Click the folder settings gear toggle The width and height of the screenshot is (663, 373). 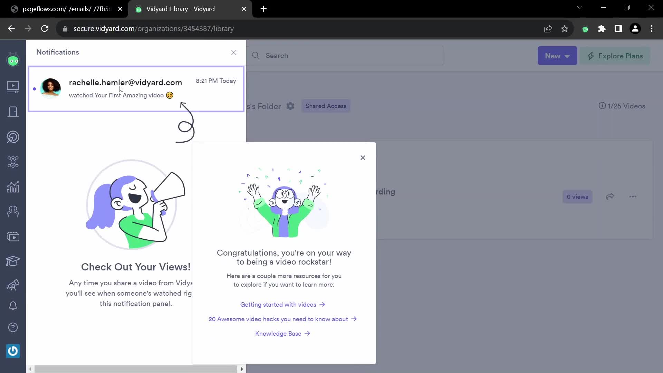pyautogui.click(x=290, y=106)
